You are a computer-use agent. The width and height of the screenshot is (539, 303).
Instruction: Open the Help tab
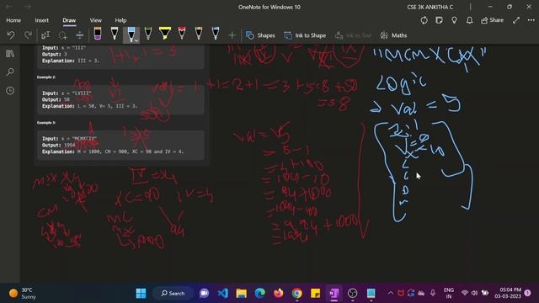click(x=120, y=20)
